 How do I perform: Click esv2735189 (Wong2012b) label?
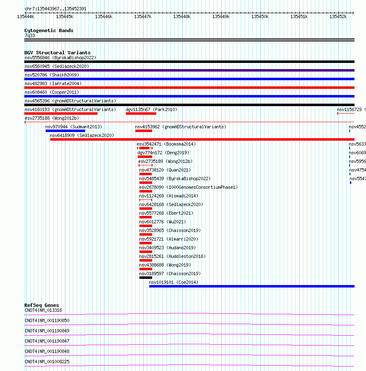165,161
